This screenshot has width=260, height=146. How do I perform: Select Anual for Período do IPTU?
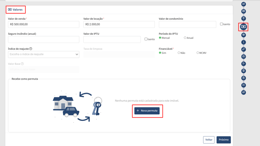(x=185, y=38)
